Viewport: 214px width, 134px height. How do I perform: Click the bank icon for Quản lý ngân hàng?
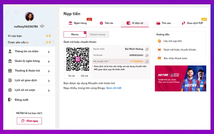[10, 61]
